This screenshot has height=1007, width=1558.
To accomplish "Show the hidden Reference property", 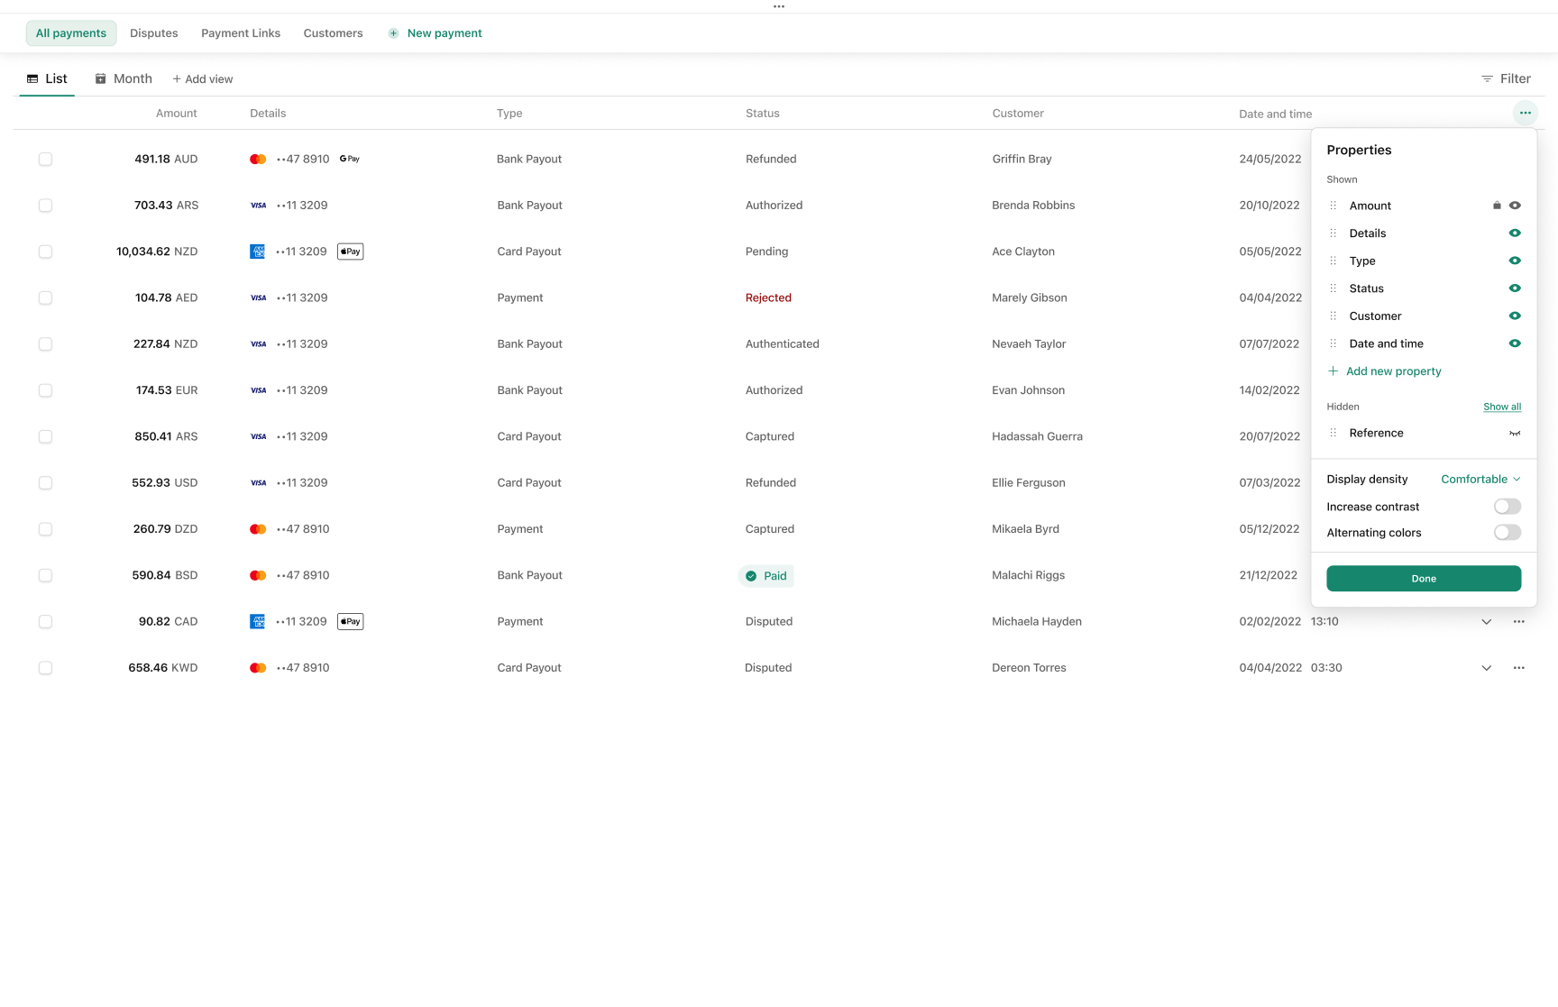I will coord(1515,433).
